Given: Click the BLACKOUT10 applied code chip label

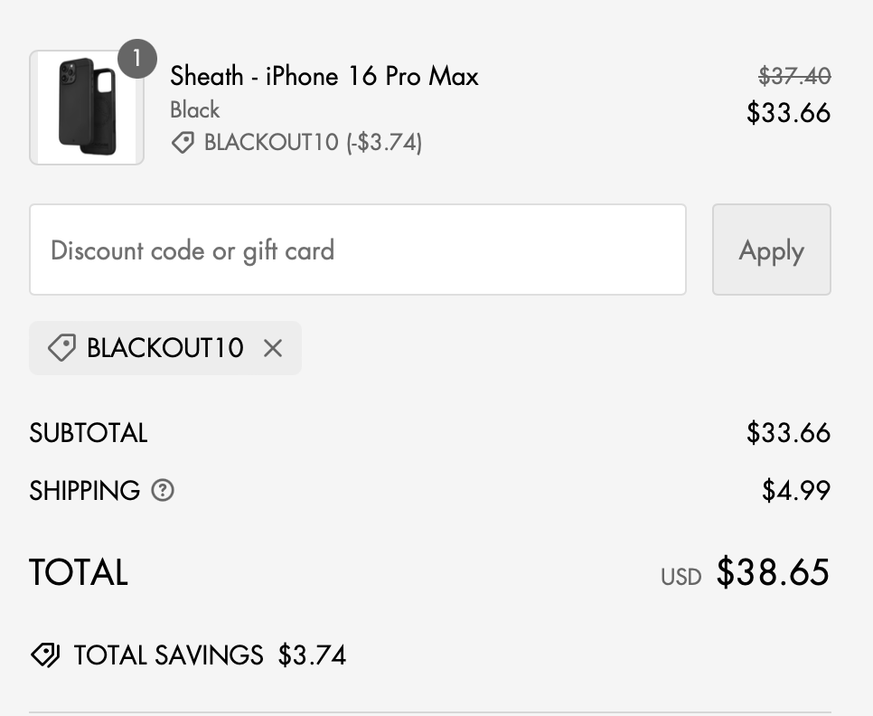Looking at the screenshot, I should click(x=164, y=348).
